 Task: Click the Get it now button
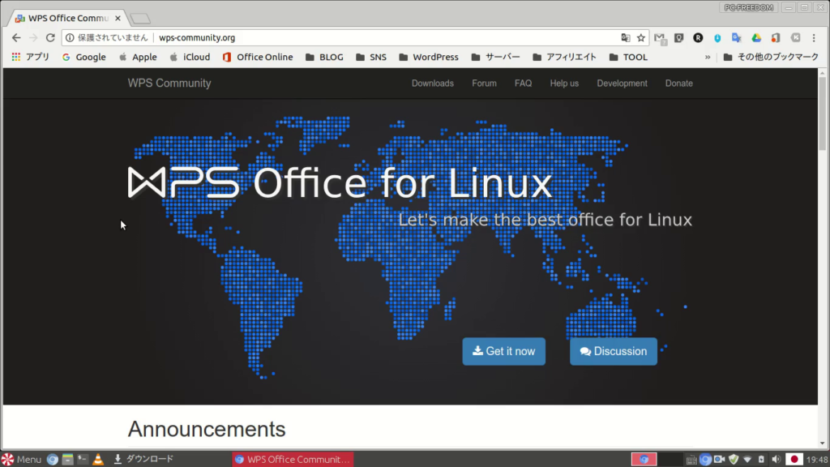(x=503, y=351)
